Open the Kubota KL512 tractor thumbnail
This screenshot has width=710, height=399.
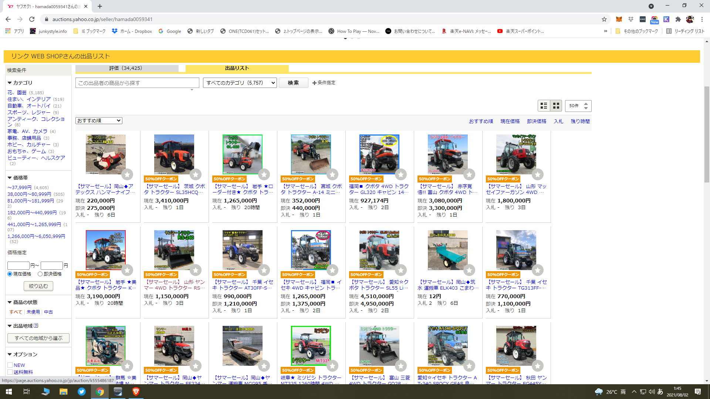click(106, 250)
